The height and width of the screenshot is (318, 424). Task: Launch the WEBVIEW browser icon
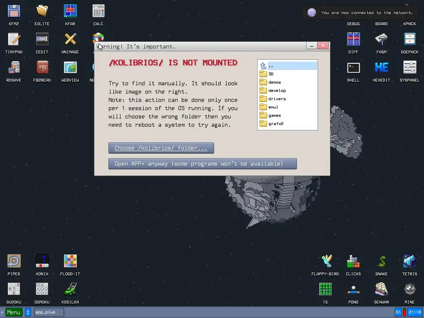coord(70,67)
